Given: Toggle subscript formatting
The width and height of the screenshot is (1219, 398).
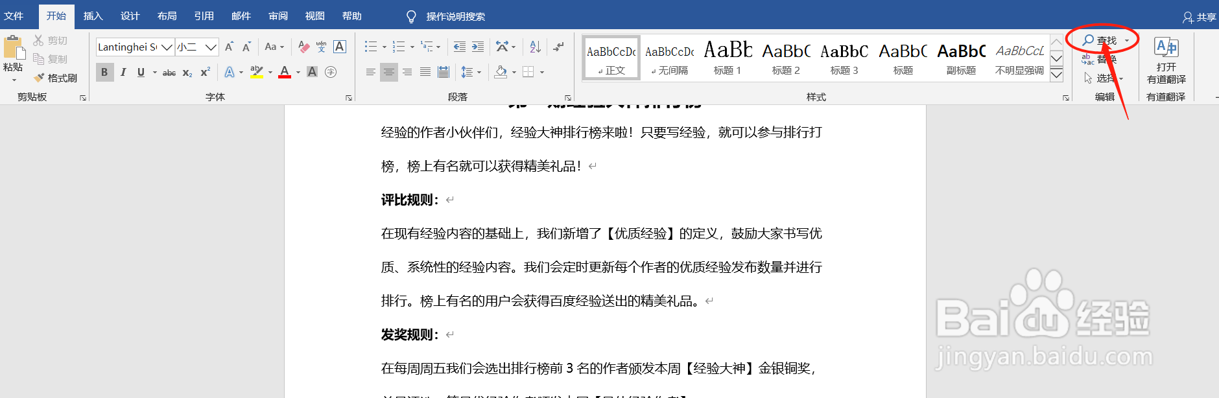Looking at the screenshot, I should pyautogui.click(x=187, y=73).
